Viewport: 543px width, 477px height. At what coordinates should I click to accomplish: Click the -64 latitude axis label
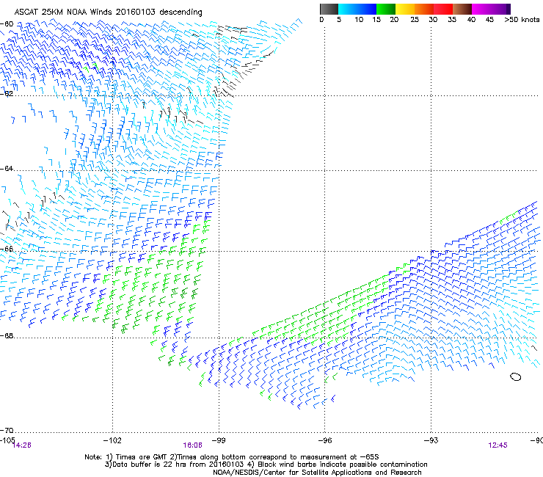click(x=7, y=169)
